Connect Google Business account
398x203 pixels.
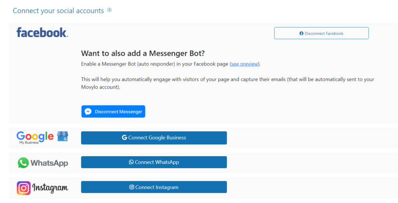pyautogui.click(x=154, y=138)
